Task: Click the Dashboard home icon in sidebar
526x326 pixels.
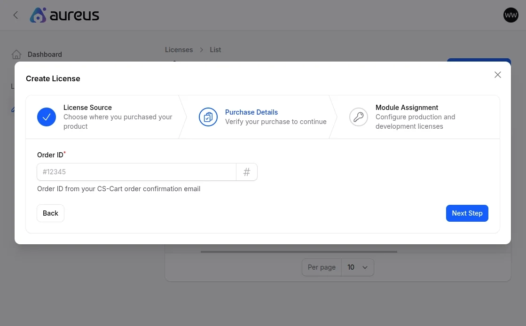Action: [x=16, y=54]
